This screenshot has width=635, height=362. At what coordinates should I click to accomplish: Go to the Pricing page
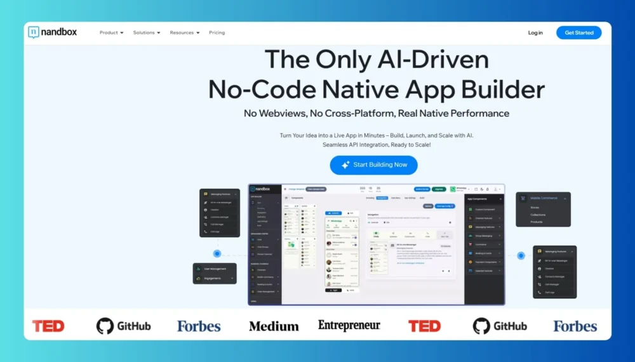point(217,32)
